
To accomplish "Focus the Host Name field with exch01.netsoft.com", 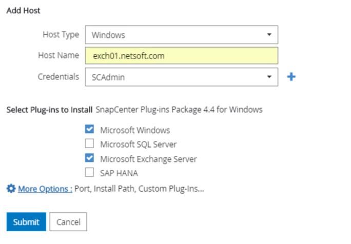I will pyautogui.click(x=182, y=56).
